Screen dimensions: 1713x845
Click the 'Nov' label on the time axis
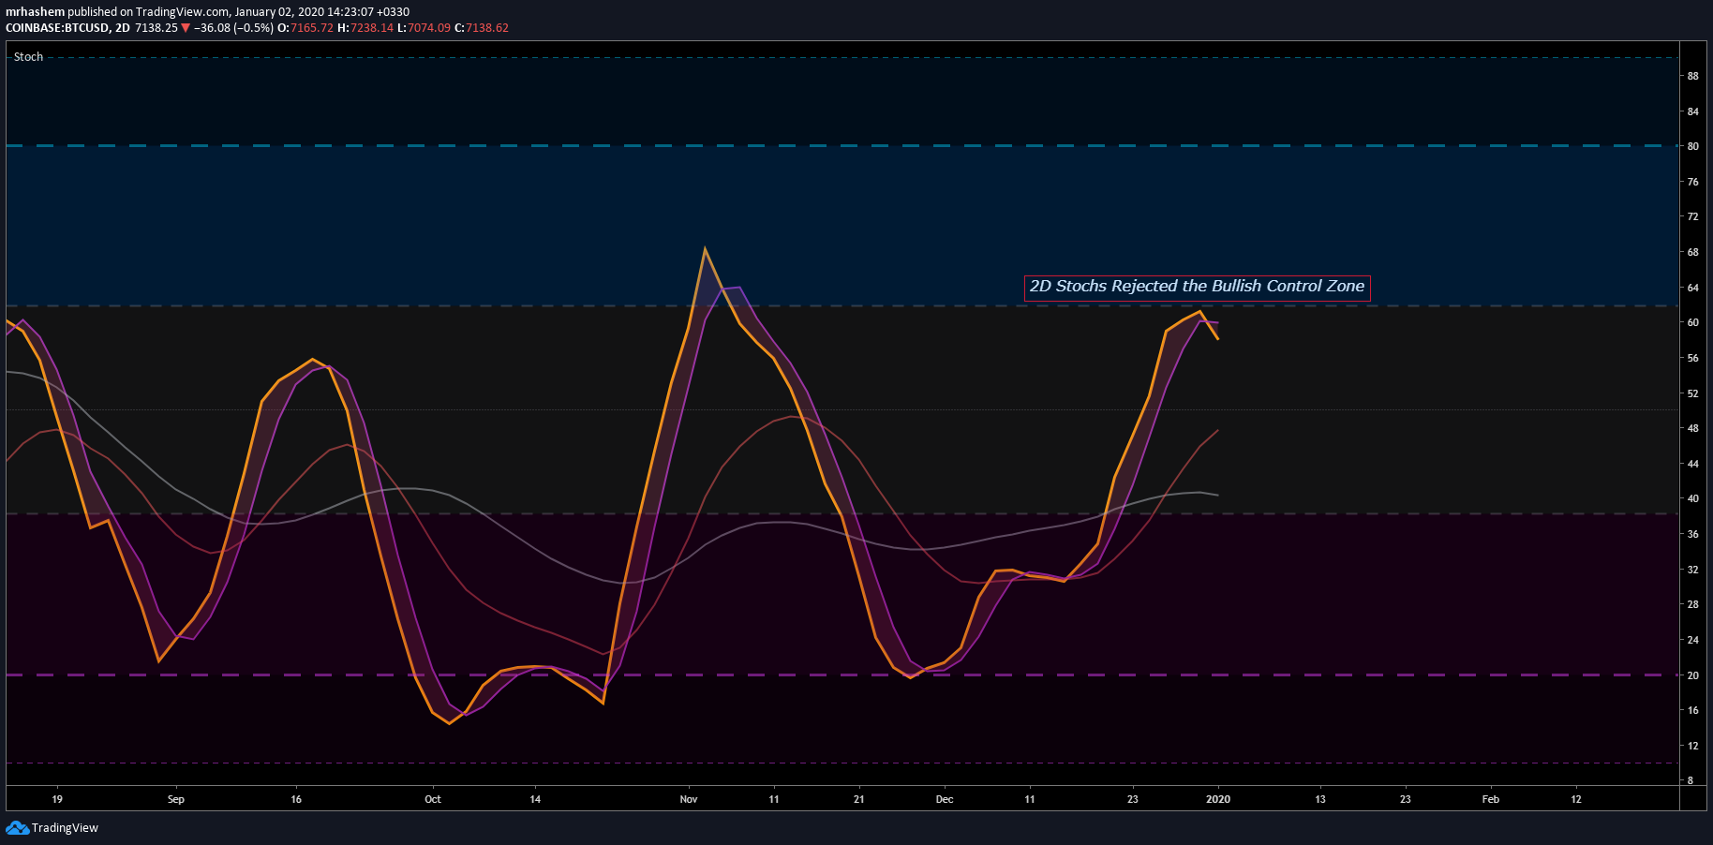[689, 799]
